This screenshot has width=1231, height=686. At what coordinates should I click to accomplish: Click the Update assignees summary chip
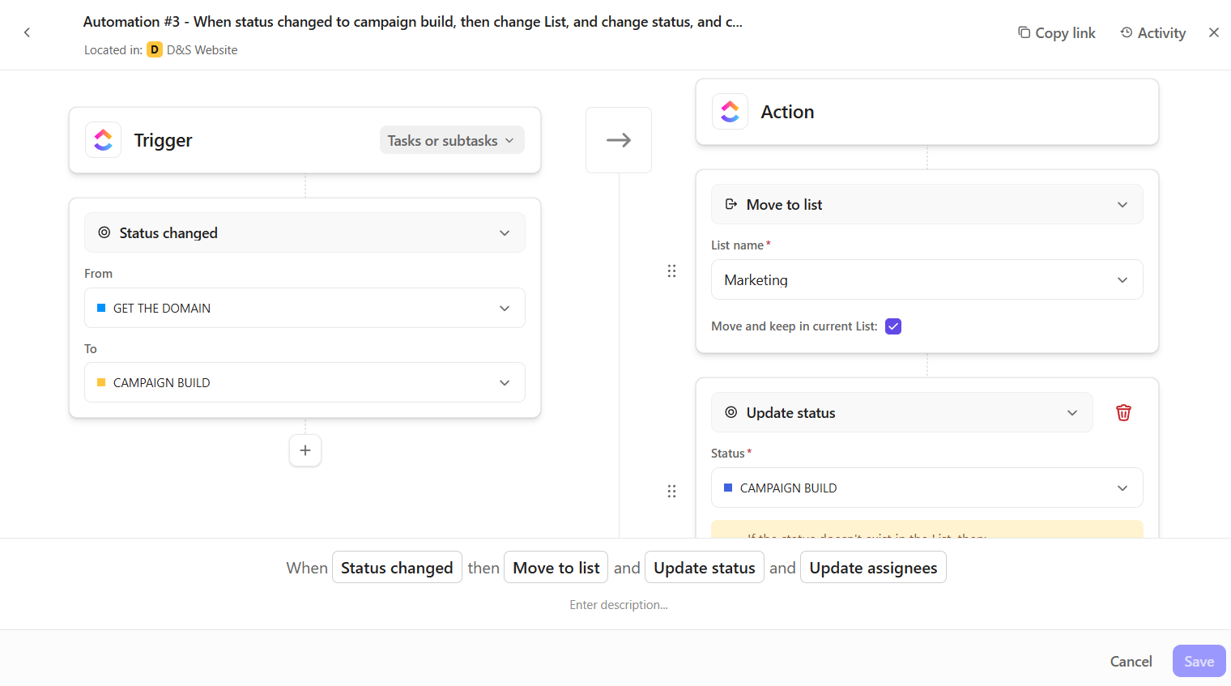click(x=873, y=568)
